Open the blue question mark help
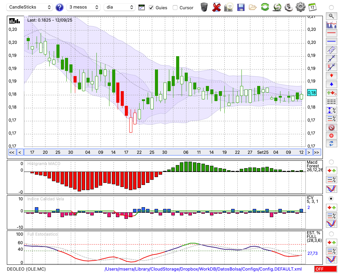The height and width of the screenshot is (274, 342). coord(59,8)
